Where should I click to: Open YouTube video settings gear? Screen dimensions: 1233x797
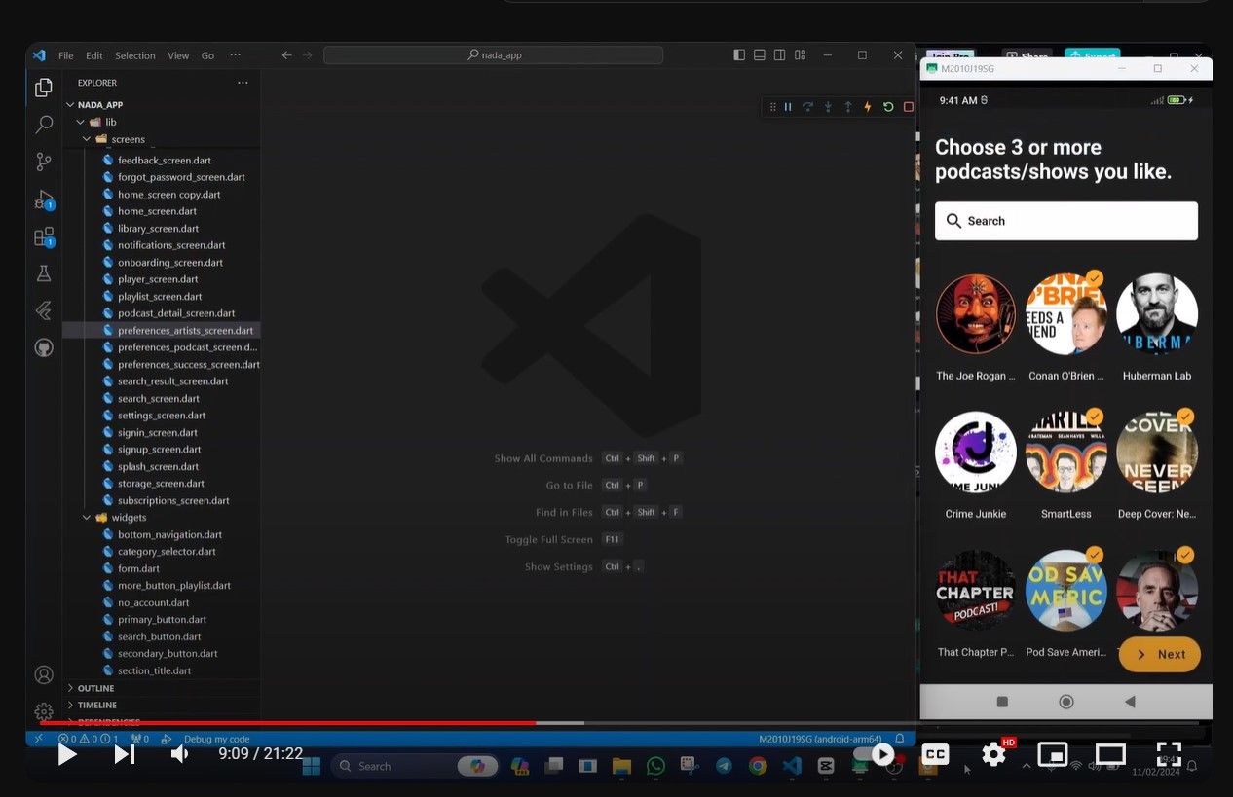coord(993,754)
